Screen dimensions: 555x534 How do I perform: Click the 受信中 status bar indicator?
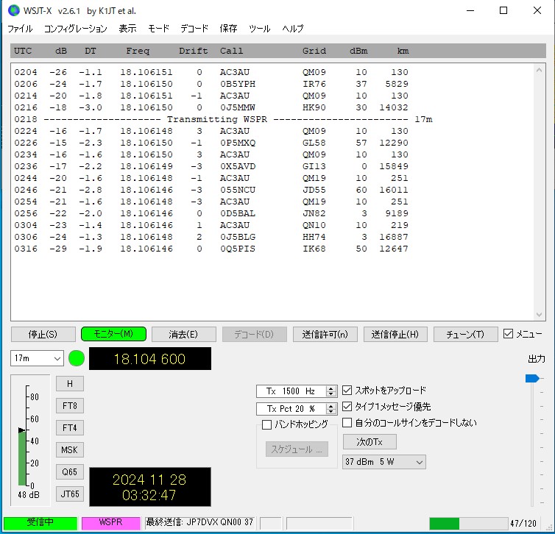click(40, 523)
